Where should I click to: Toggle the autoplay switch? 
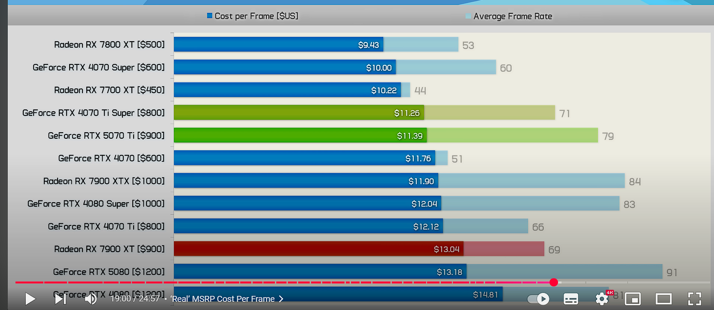coord(538,299)
